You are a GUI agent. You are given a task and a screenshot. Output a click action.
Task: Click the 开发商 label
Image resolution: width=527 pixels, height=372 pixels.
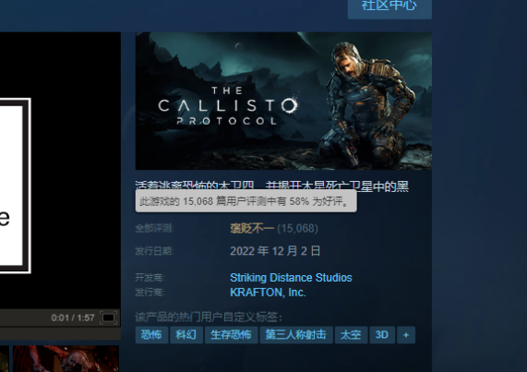click(x=150, y=278)
